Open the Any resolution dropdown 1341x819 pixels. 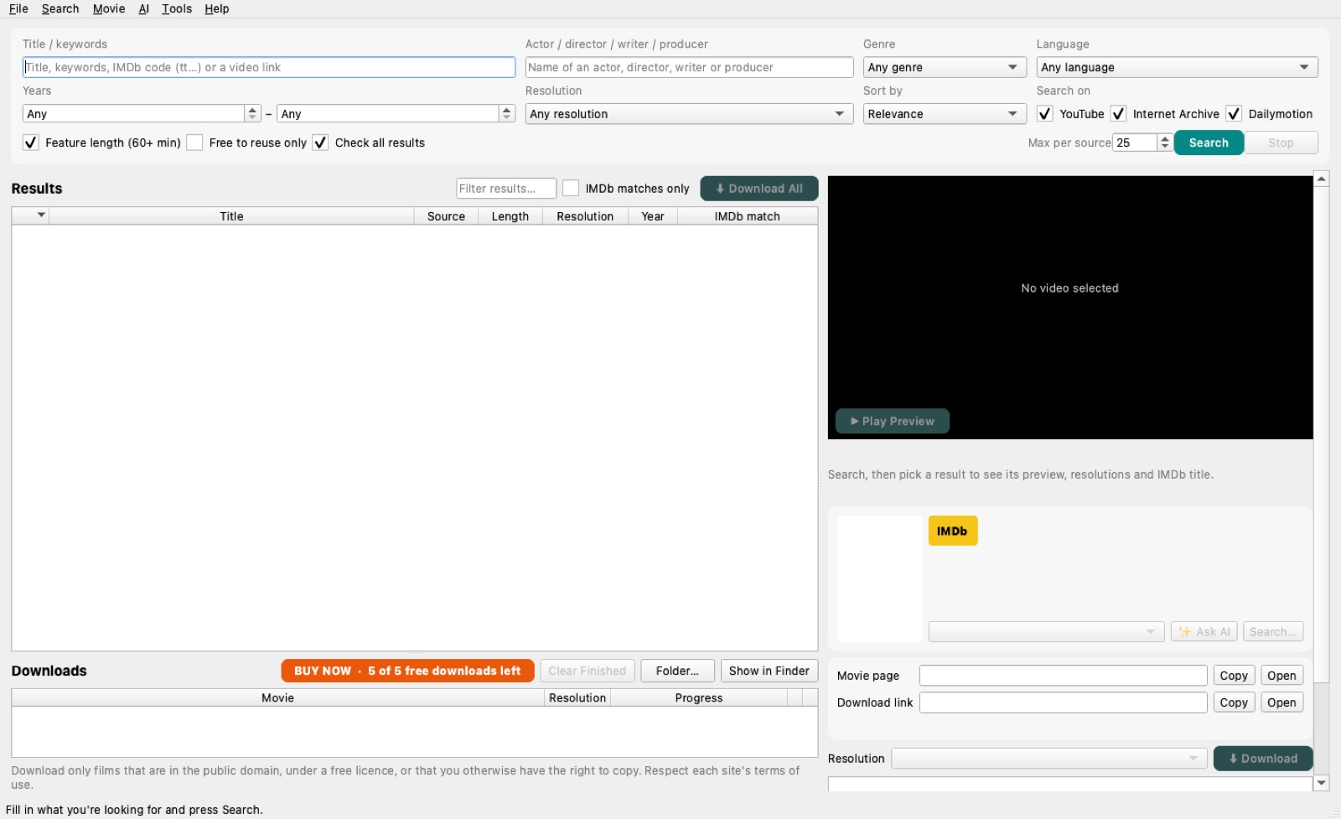click(689, 114)
